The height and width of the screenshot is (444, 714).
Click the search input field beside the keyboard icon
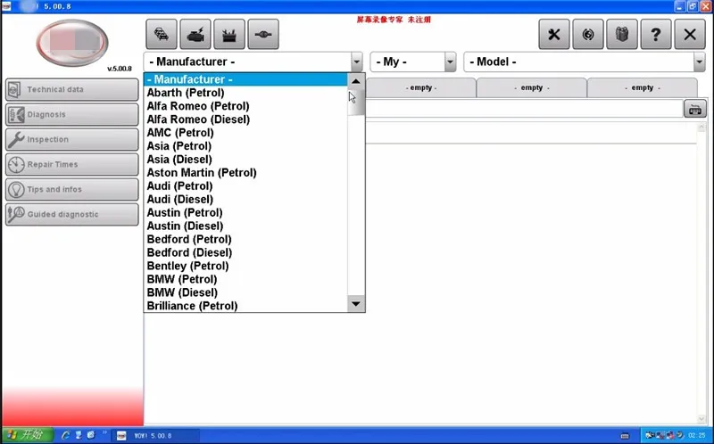click(524, 109)
